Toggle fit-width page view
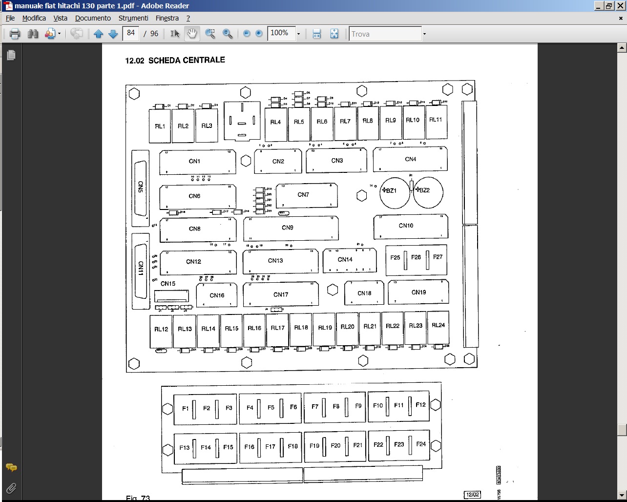 [x=316, y=34]
